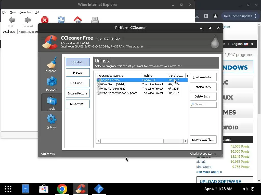Open View menu in Wine Internet Explorer
This screenshot has height=195, width=261.
[13, 12]
